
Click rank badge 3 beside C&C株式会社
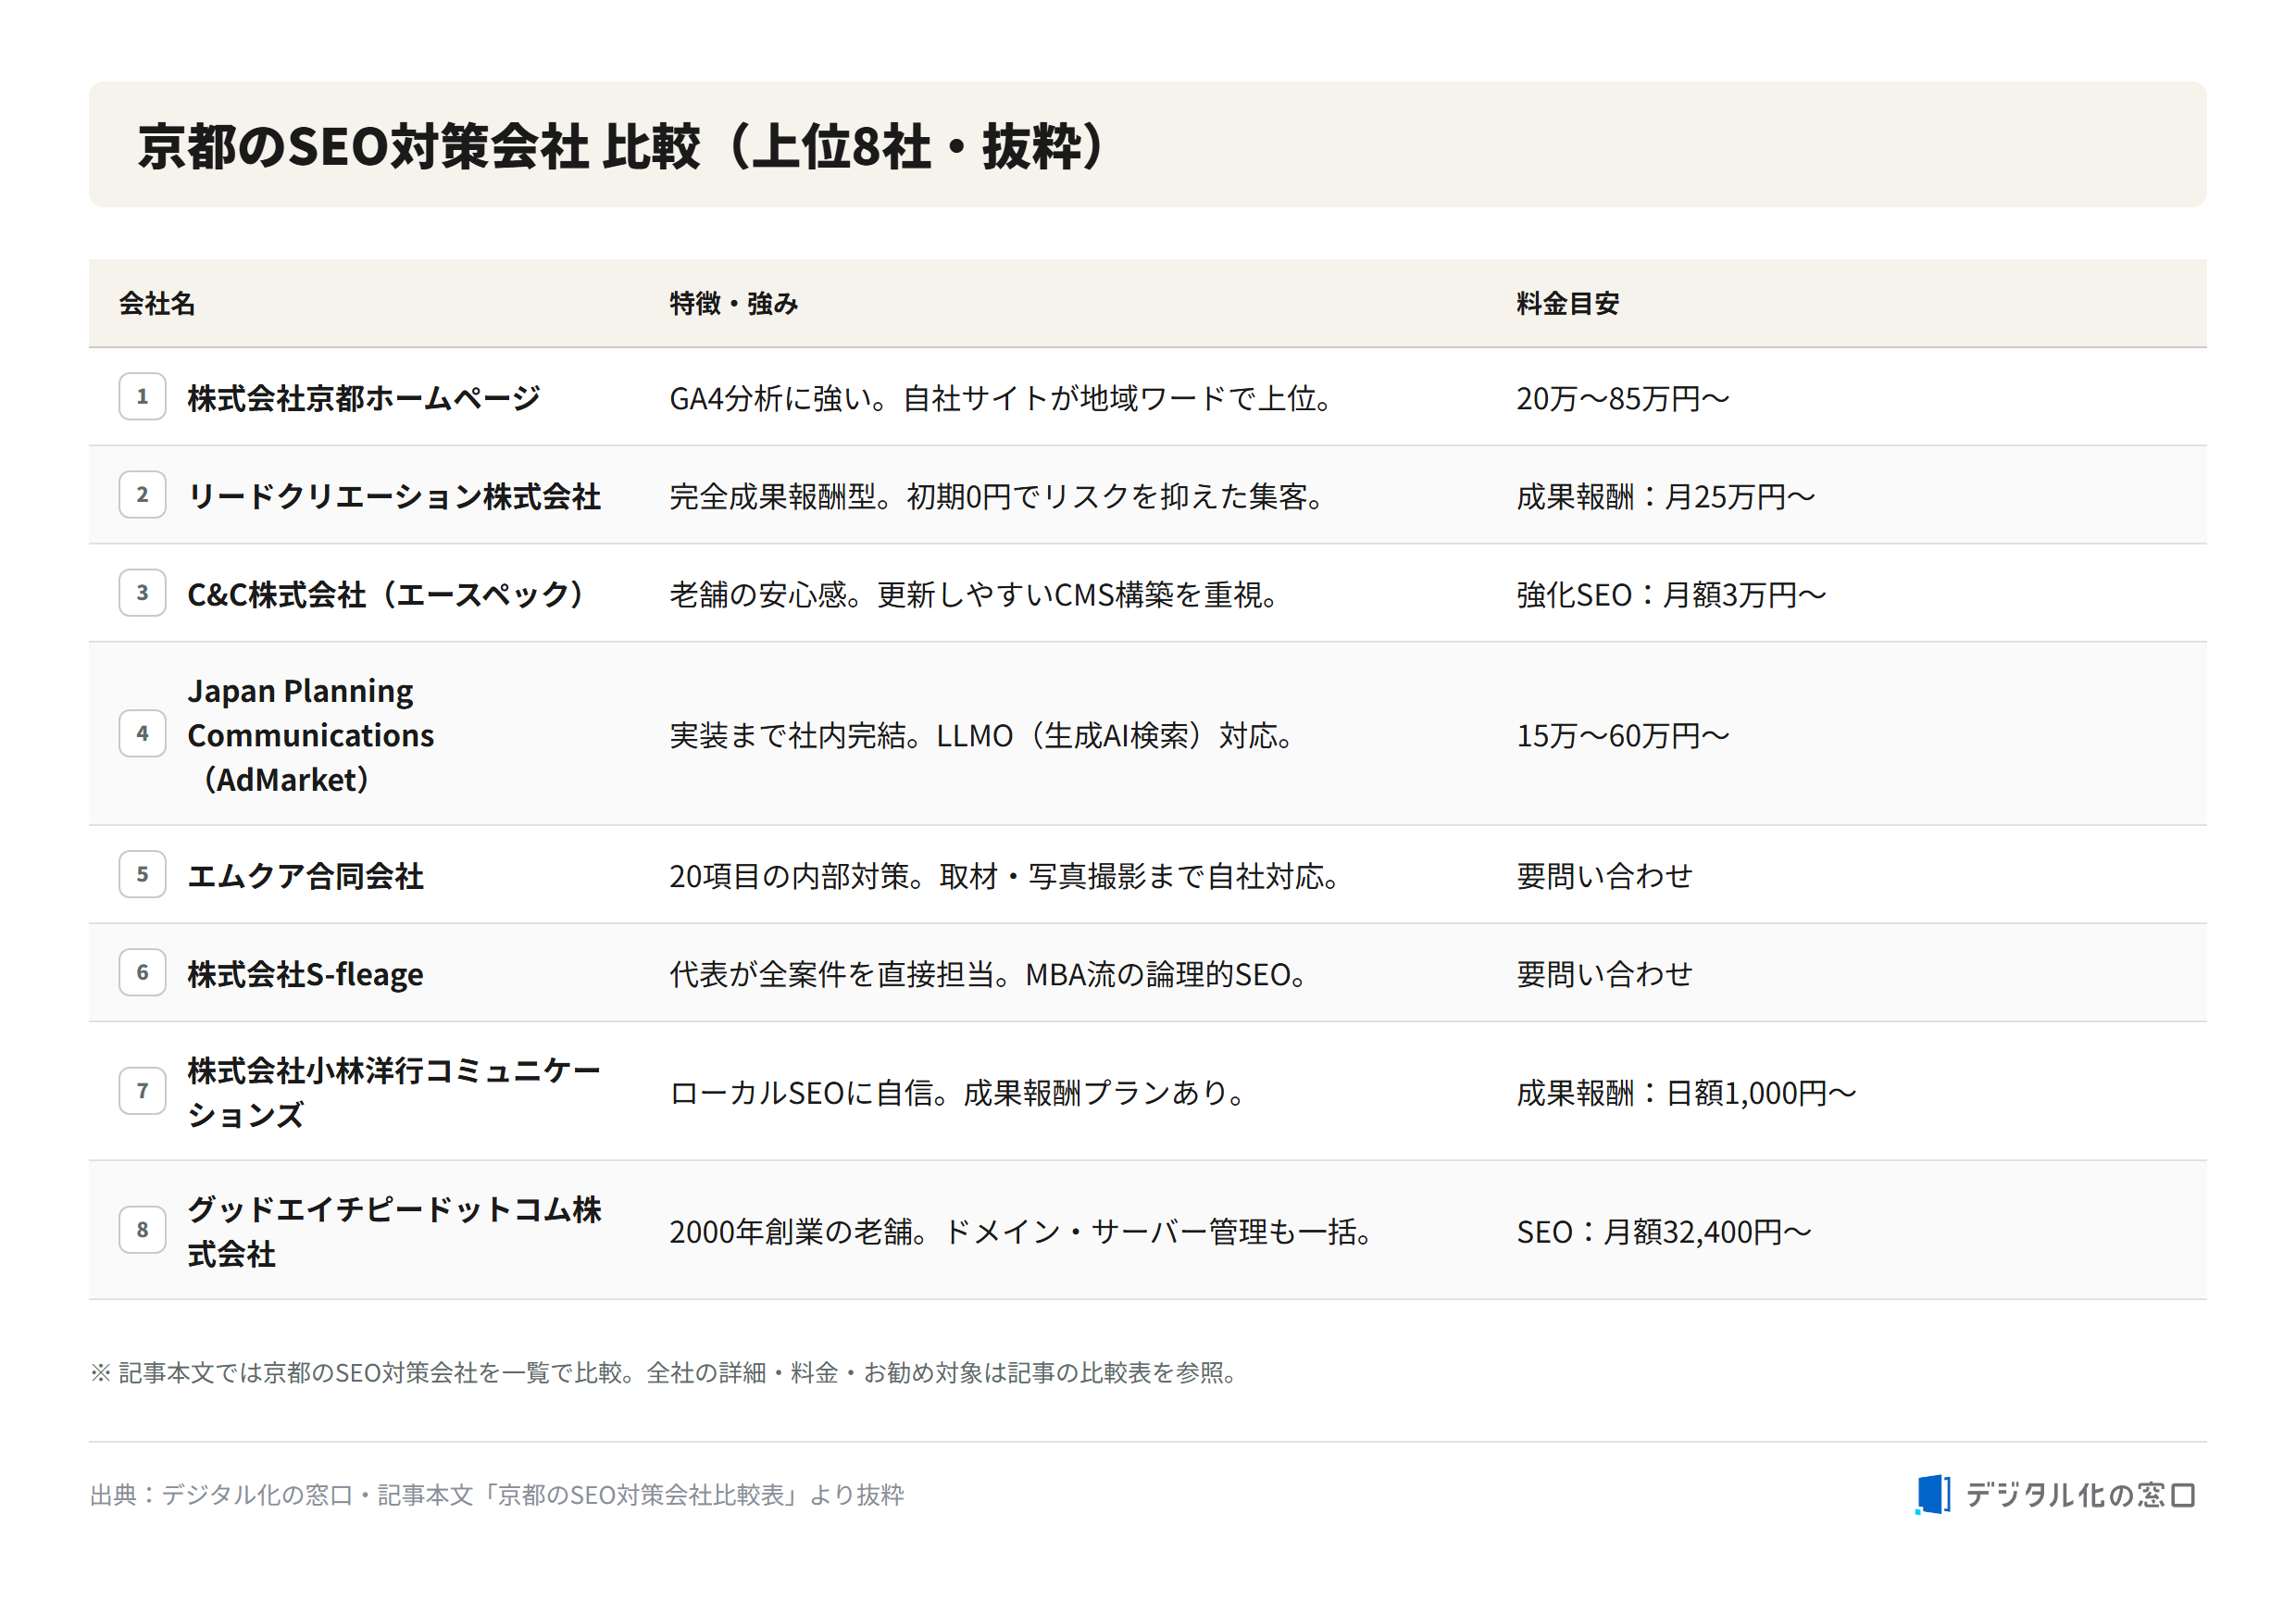tap(142, 593)
